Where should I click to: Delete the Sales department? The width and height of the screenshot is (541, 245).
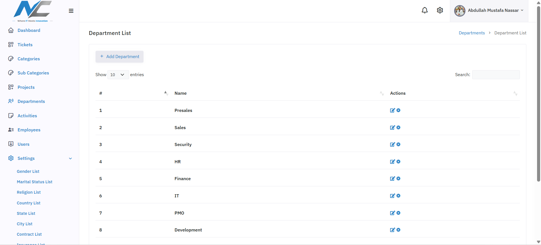[x=398, y=127]
